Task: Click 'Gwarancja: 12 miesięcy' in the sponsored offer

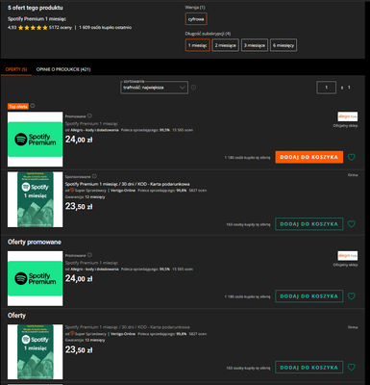Action: pyautogui.click(x=85, y=197)
